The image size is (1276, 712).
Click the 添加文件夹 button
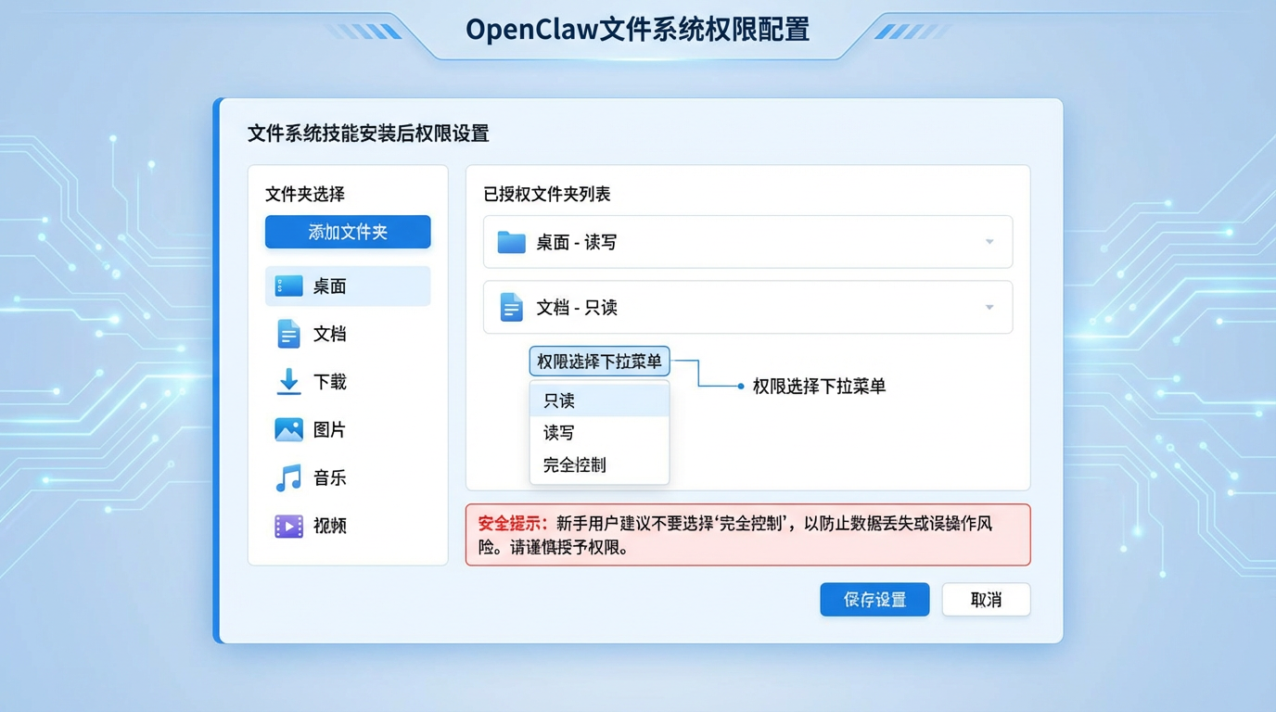(x=347, y=232)
